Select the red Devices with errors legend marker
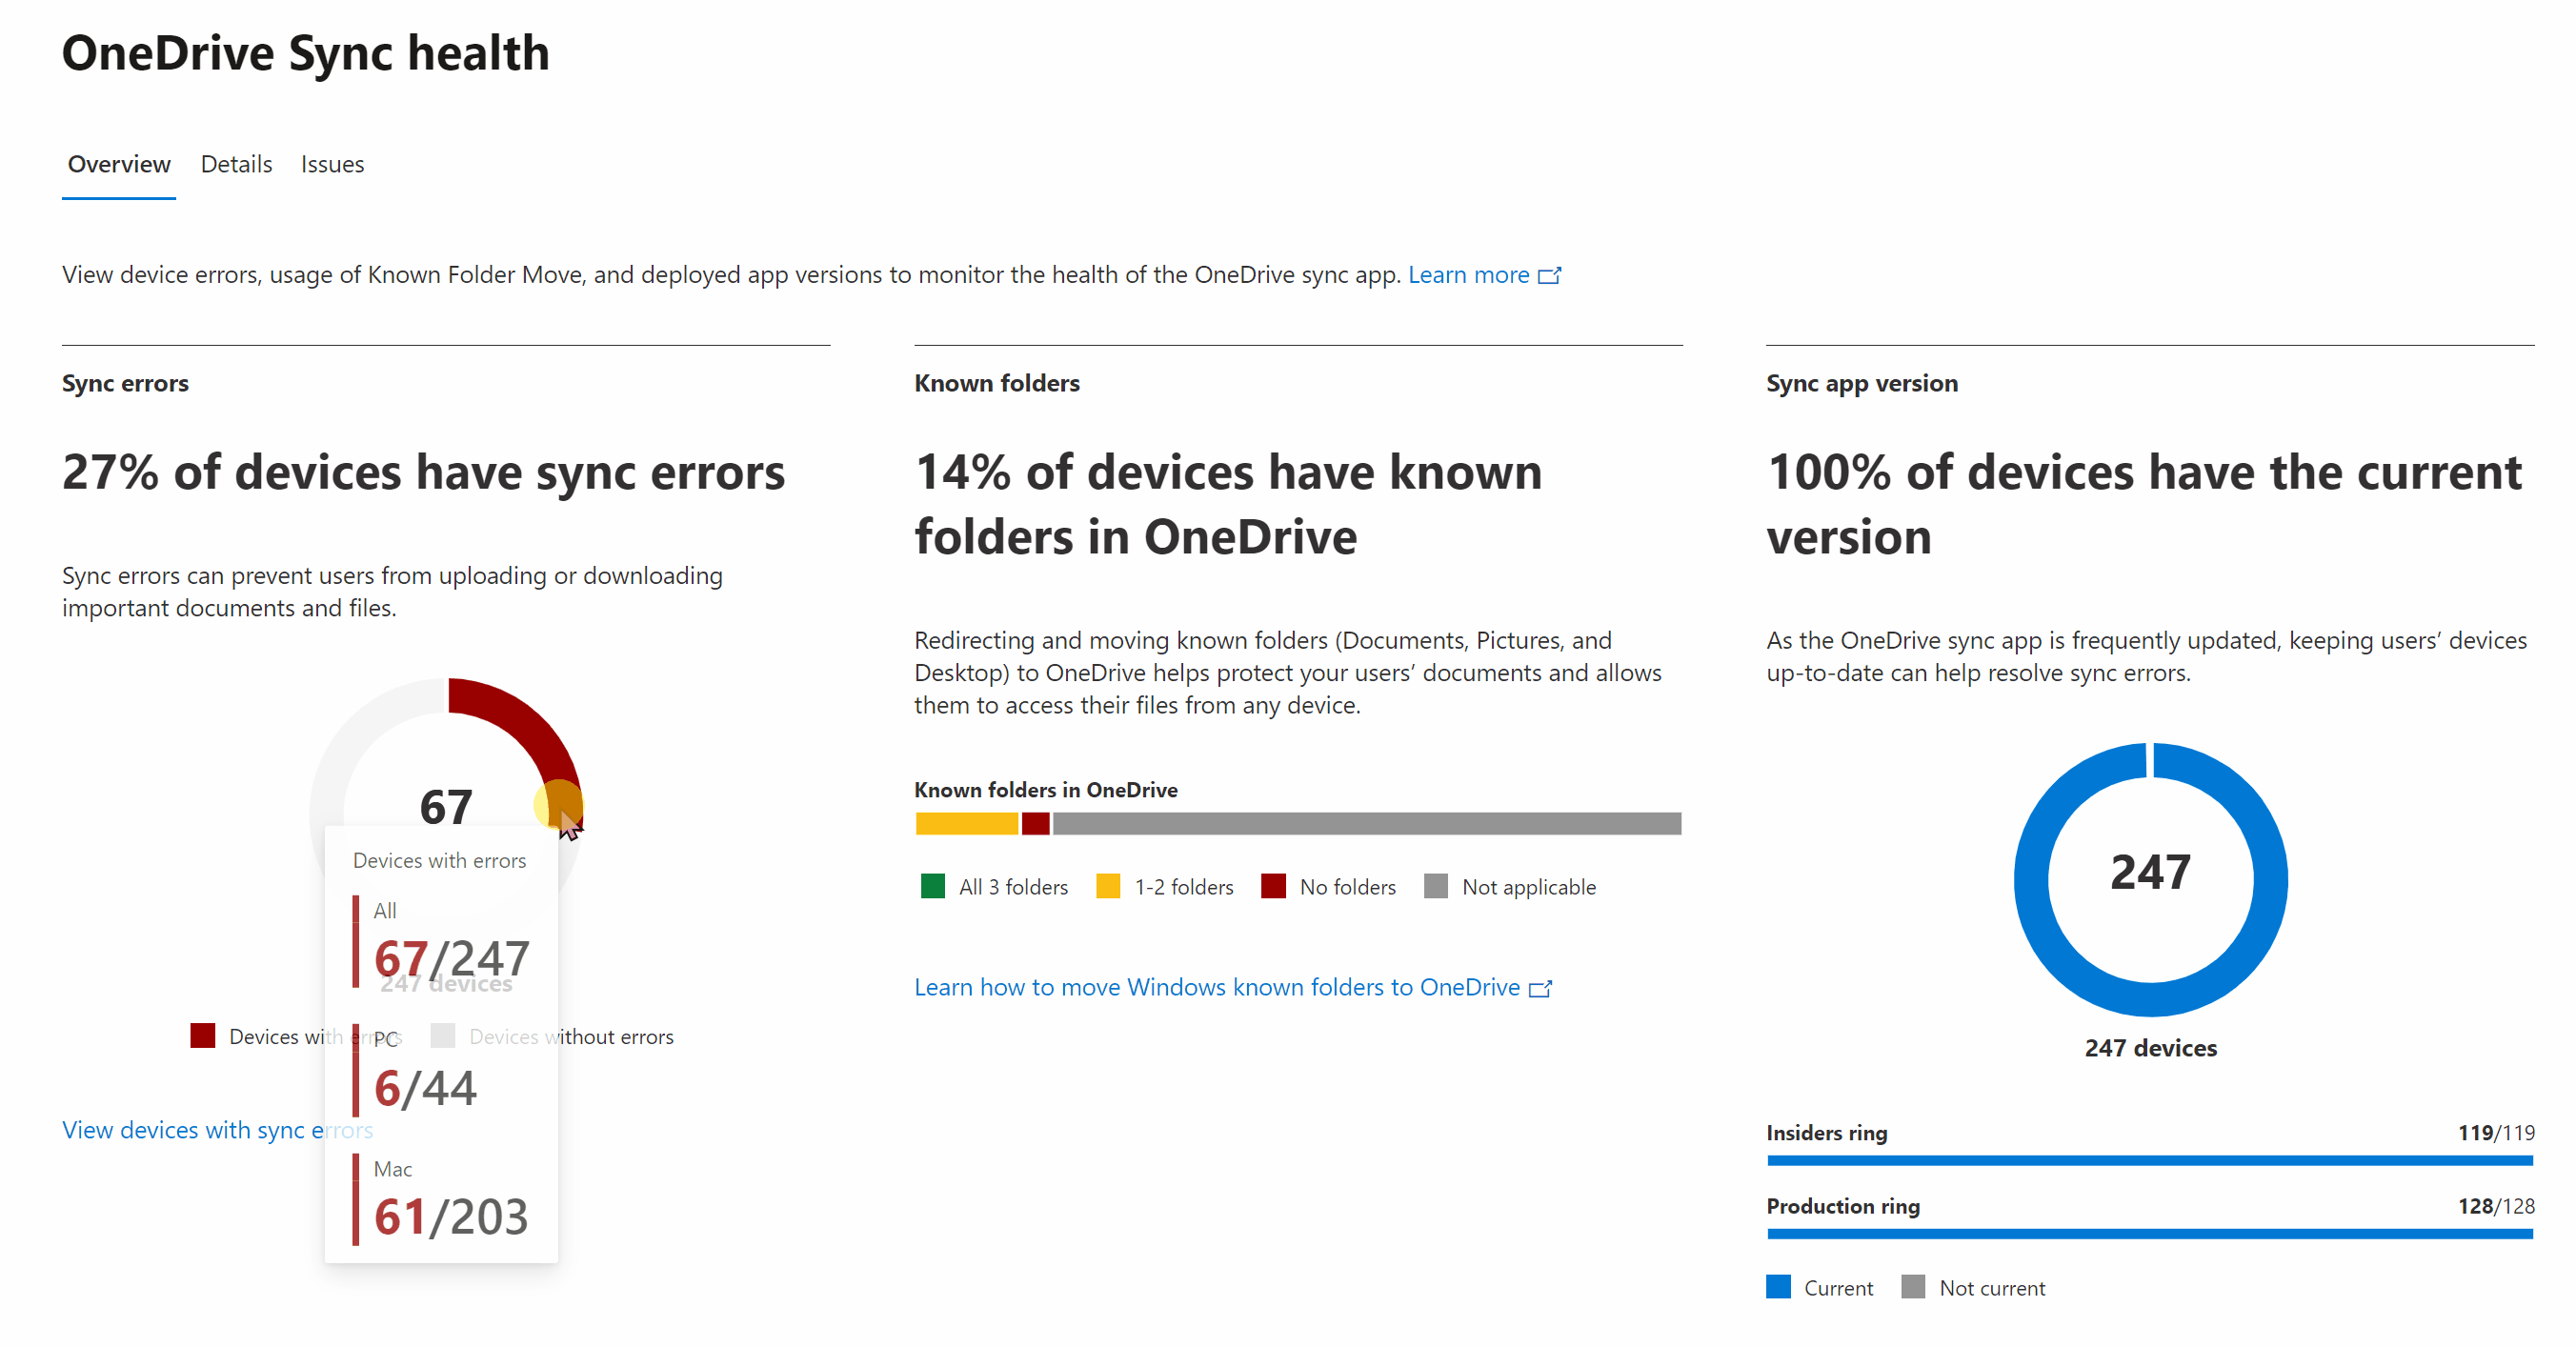 tap(203, 1036)
